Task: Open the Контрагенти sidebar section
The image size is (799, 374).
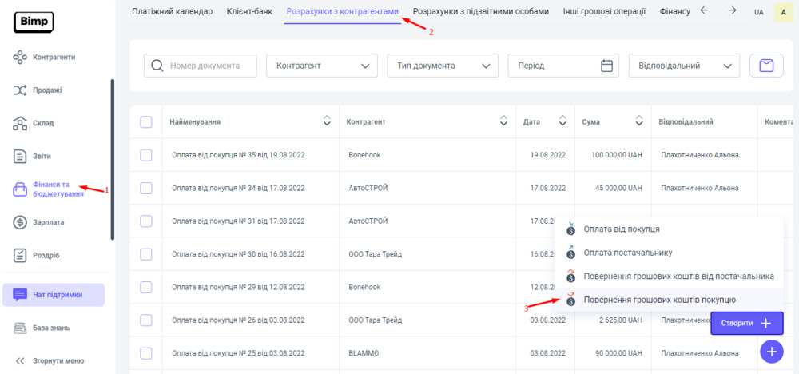Action: pos(54,58)
